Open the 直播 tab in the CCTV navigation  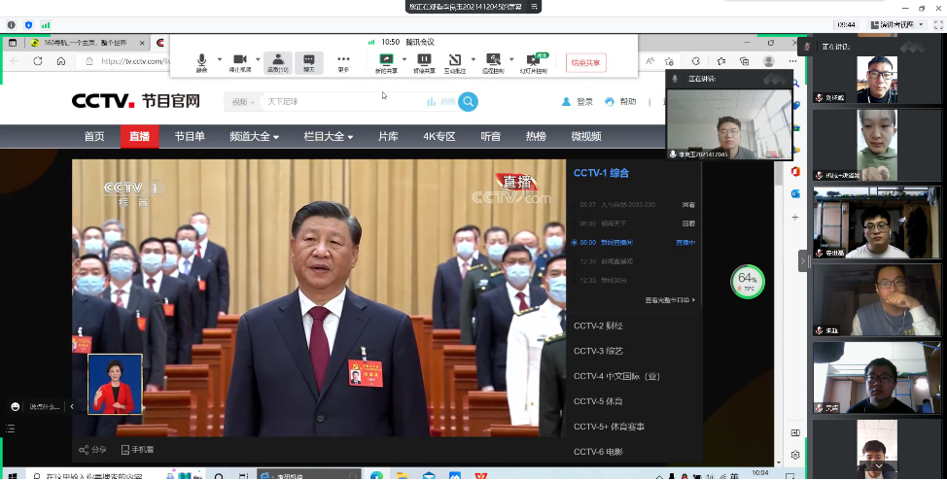click(139, 137)
